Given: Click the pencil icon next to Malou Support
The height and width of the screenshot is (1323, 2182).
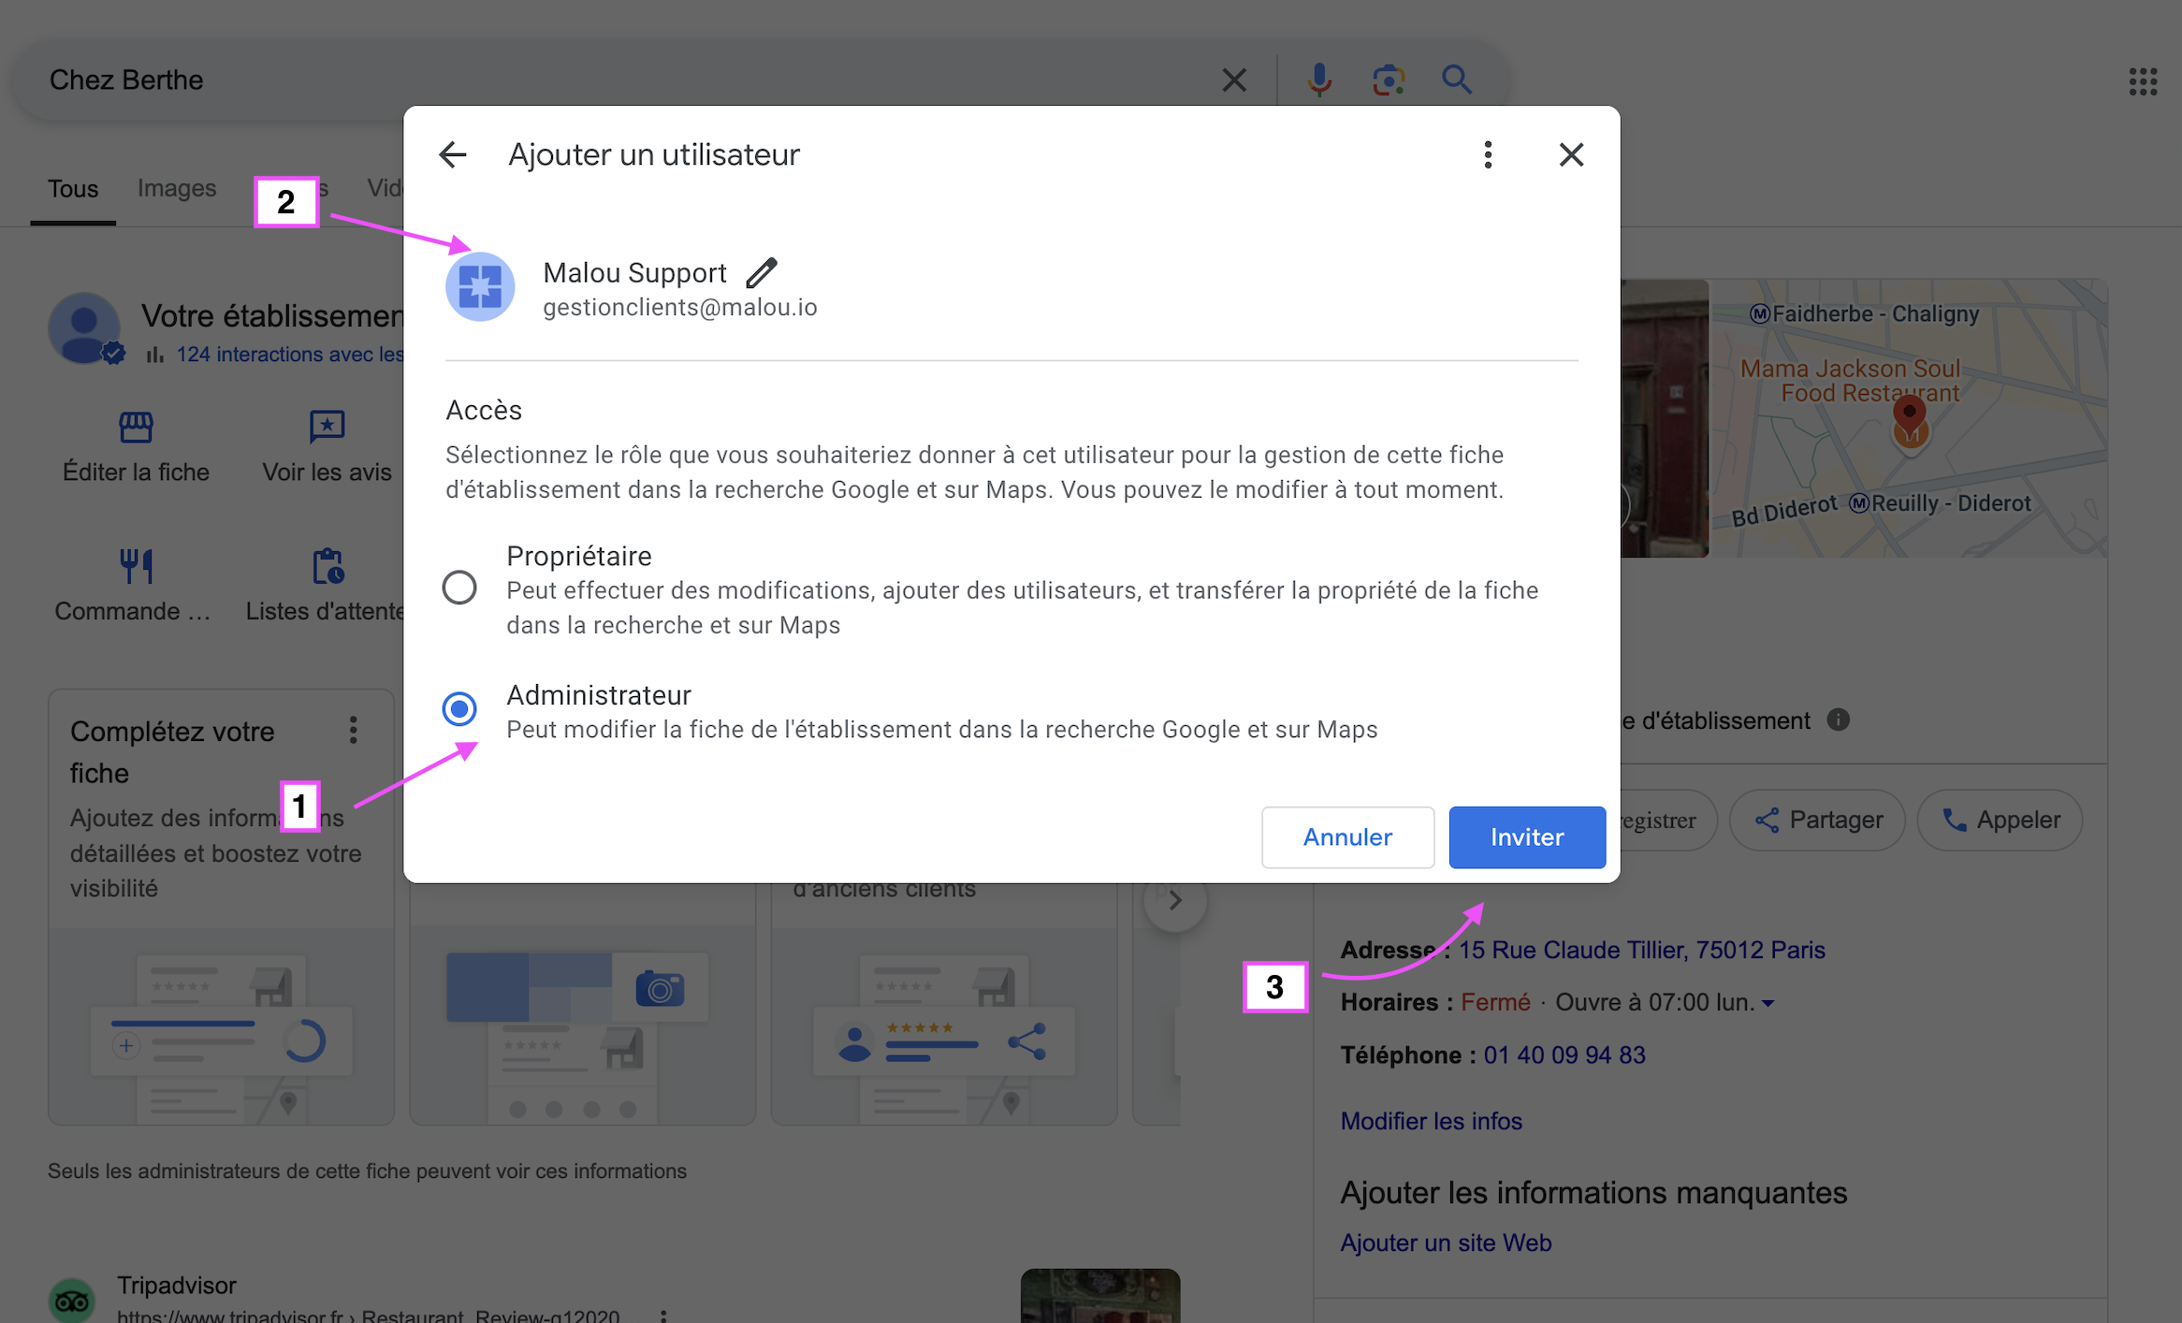Looking at the screenshot, I should 762,272.
